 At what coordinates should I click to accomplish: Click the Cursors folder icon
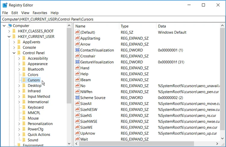[24, 80]
